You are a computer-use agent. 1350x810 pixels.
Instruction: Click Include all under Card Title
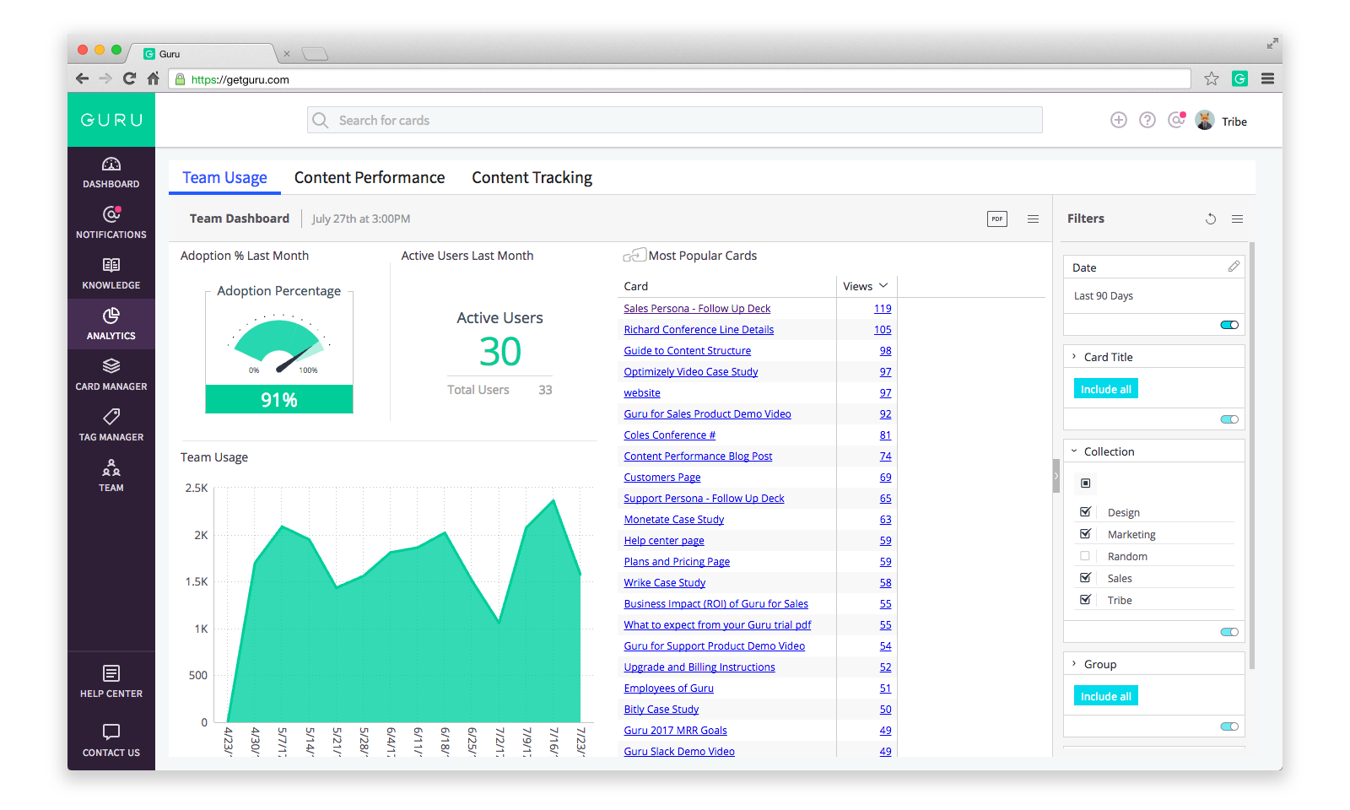point(1105,389)
